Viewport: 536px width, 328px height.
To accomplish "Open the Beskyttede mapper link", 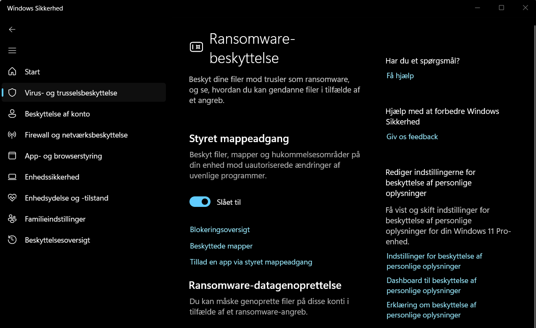I will pyautogui.click(x=221, y=246).
